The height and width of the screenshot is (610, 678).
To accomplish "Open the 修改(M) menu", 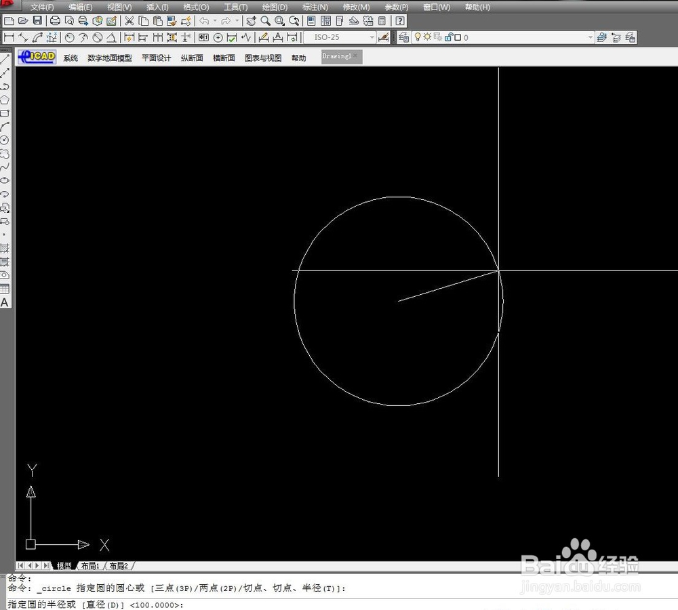I will coord(356,7).
